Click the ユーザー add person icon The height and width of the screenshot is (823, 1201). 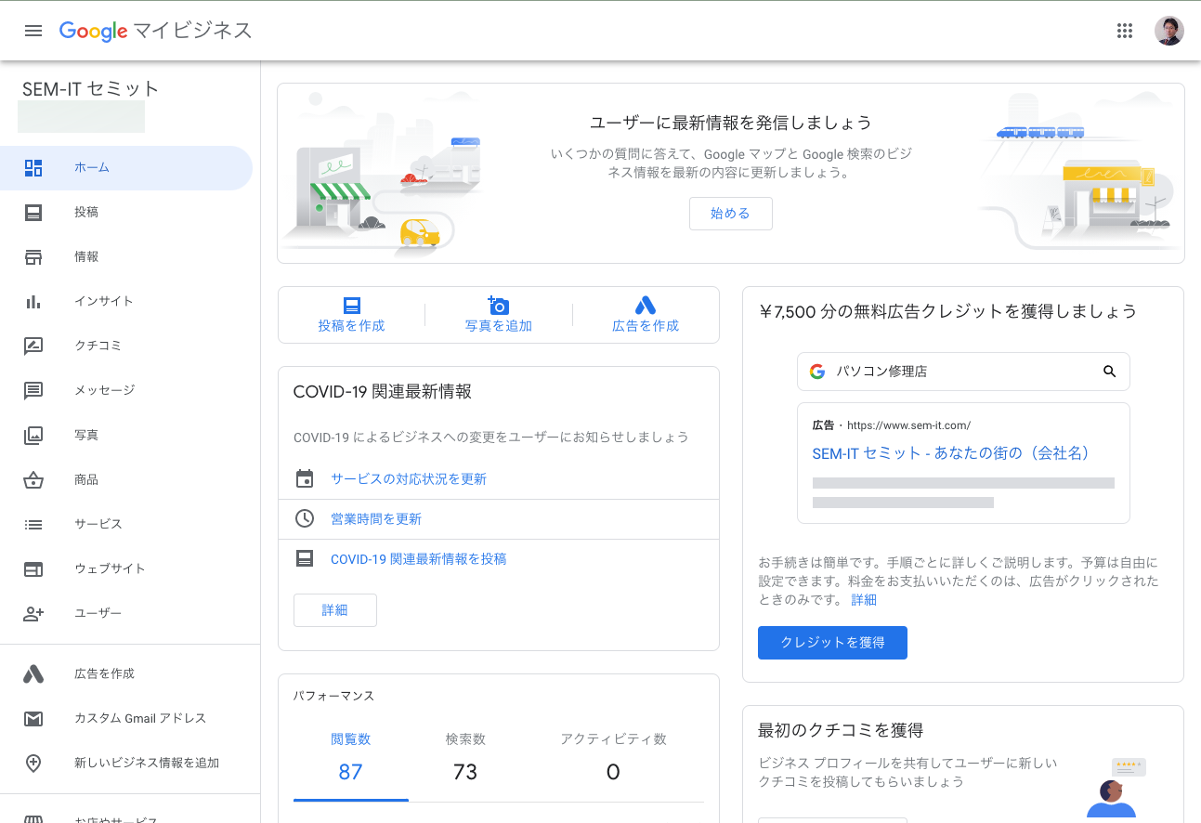coord(33,614)
